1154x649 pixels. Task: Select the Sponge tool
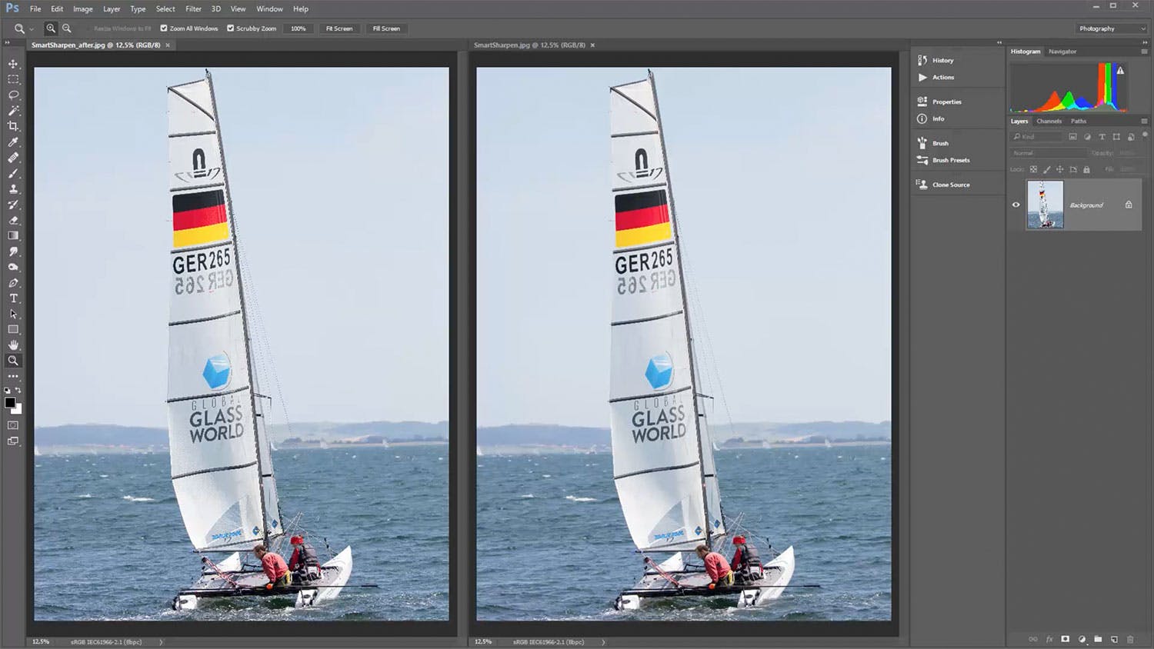coord(13,267)
